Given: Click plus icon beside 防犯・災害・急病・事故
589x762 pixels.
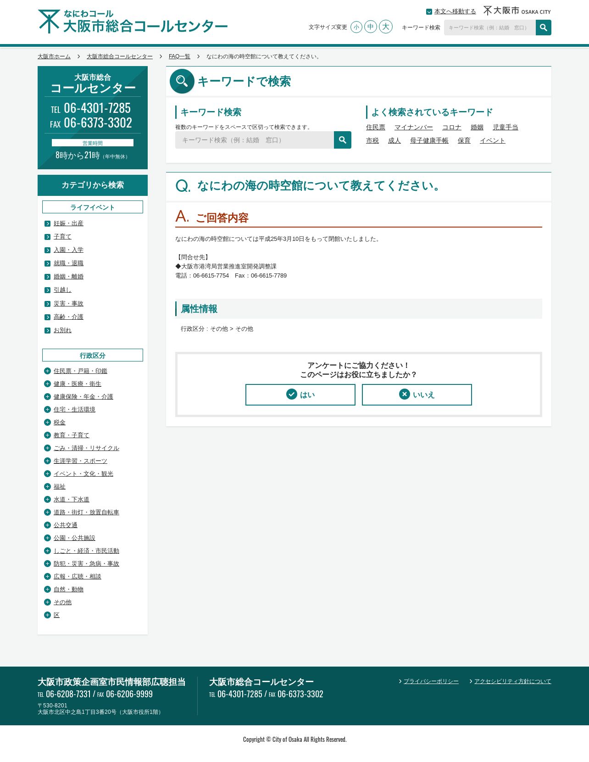Looking at the screenshot, I should point(47,563).
